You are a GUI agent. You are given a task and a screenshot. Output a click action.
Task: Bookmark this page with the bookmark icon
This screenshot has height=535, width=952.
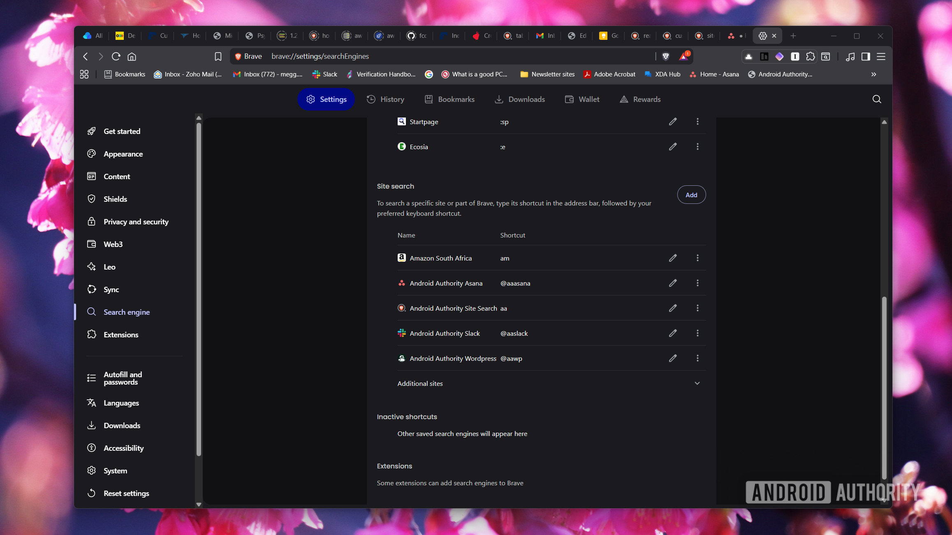[x=218, y=56]
